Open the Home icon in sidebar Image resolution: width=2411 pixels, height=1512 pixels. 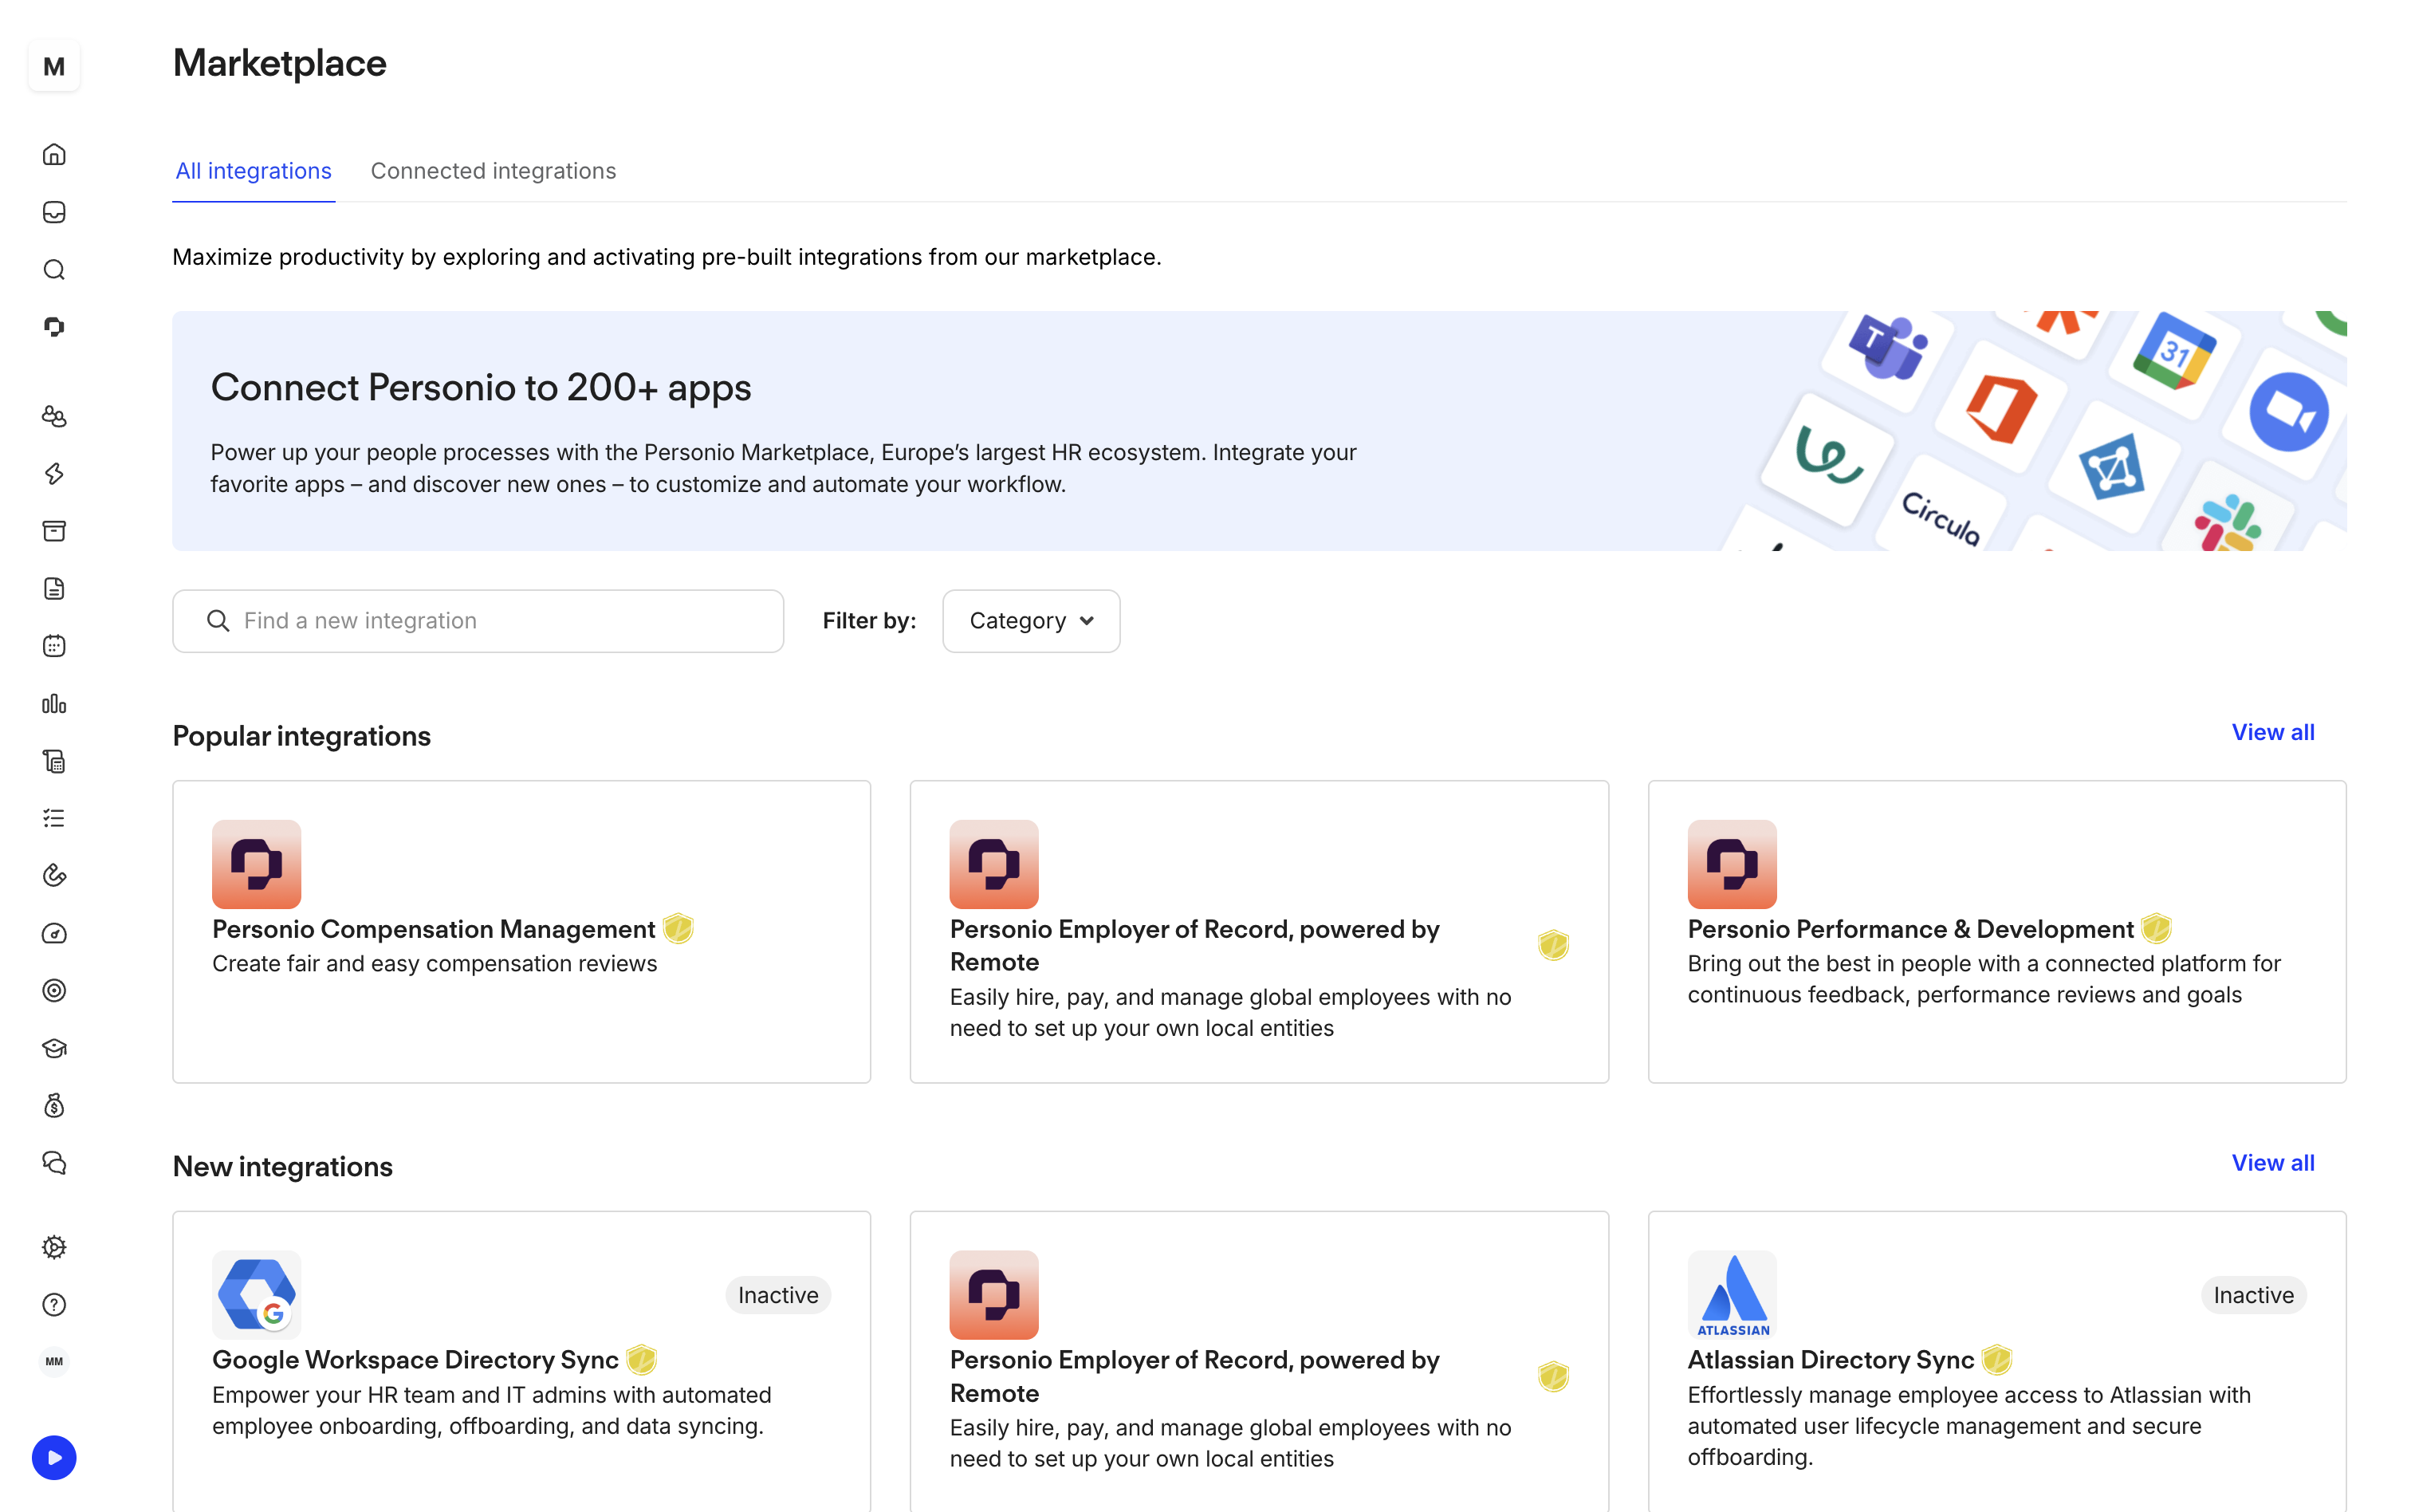click(x=54, y=154)
